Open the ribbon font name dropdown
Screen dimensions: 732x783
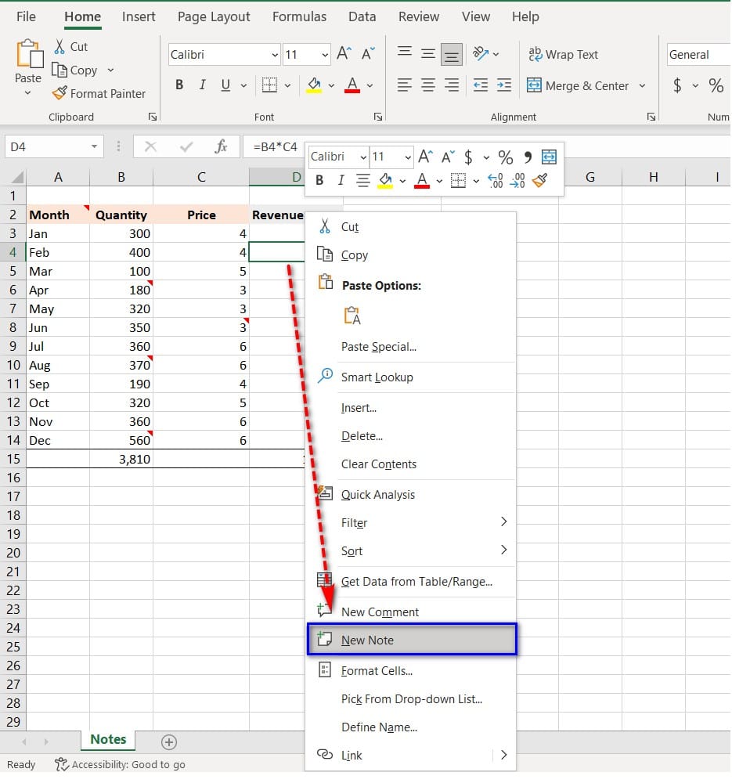tap(275, 55)
